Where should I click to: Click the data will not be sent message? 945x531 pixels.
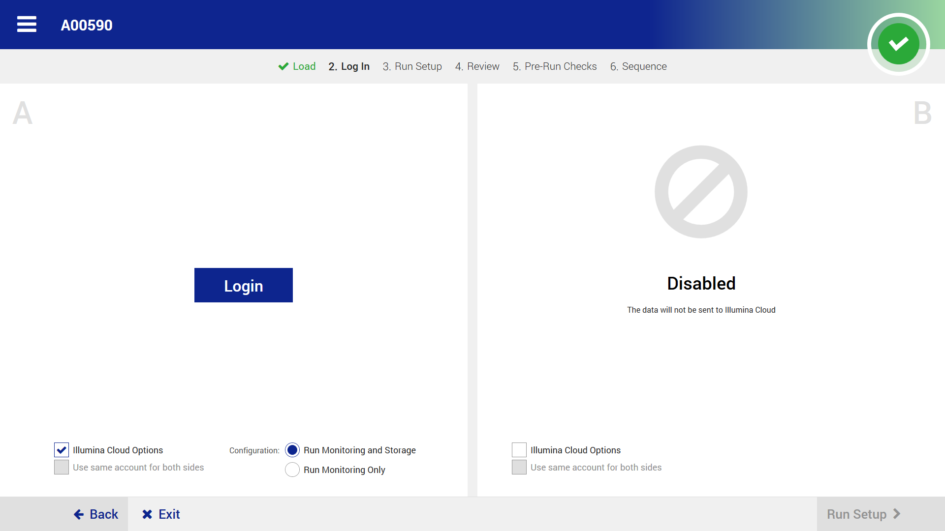[x=701, y=310]
